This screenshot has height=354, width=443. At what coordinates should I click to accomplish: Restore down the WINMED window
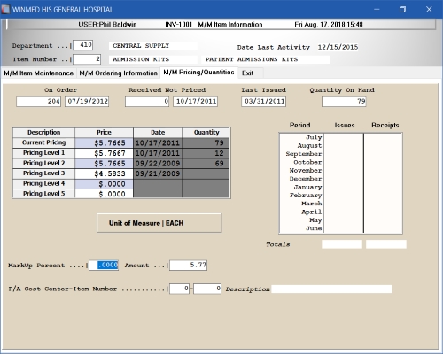[402, 10]
